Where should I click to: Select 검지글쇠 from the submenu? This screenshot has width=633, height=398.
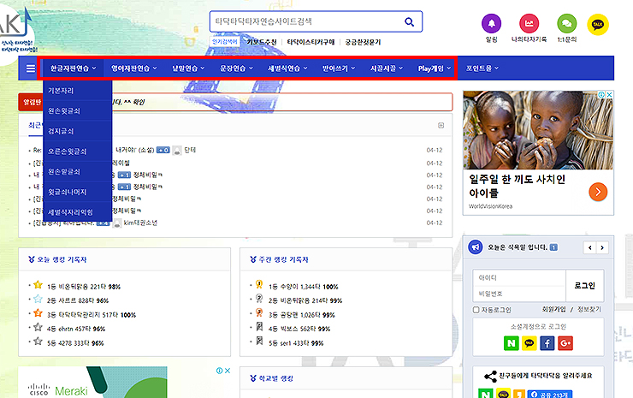(x=78, y=131)
